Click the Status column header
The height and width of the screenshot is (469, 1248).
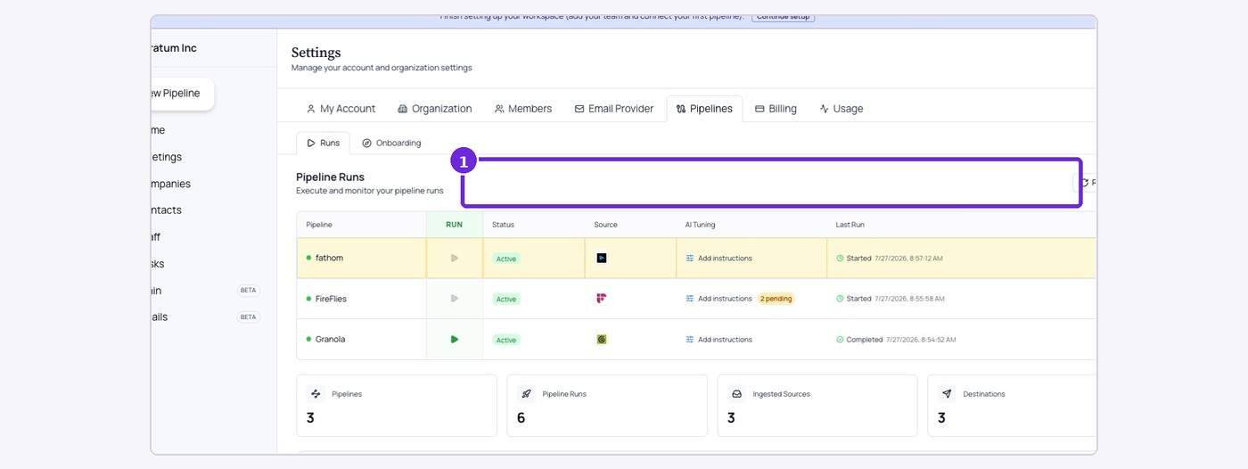503,225
